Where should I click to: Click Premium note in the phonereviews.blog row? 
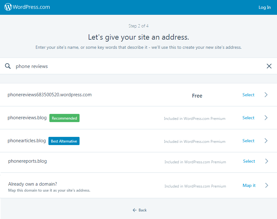point(195,119)
